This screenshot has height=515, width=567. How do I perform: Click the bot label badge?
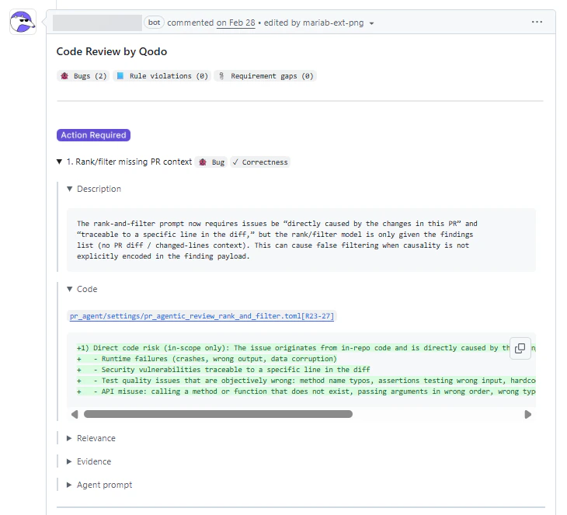tap(154, 23)
